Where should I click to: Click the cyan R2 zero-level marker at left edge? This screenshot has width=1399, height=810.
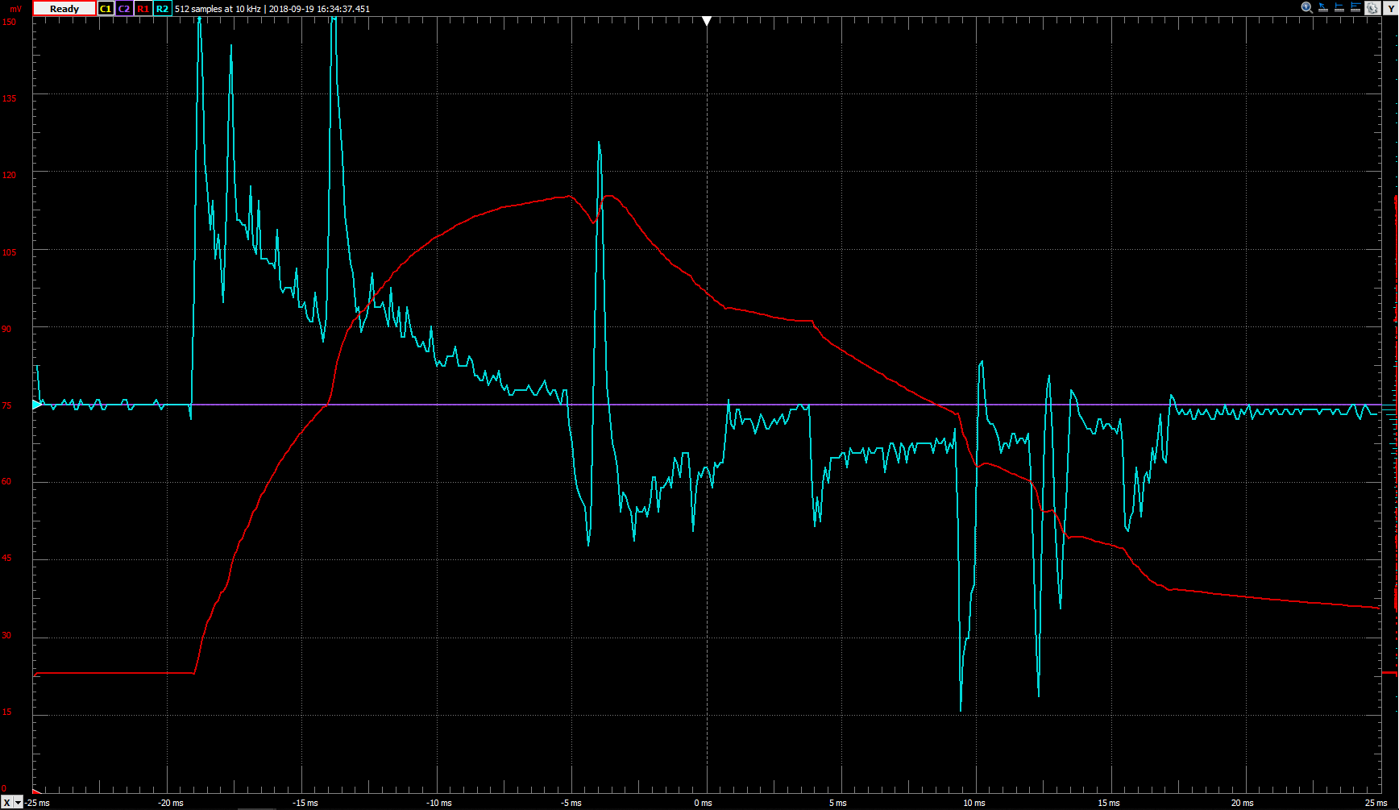pos(36,405)
